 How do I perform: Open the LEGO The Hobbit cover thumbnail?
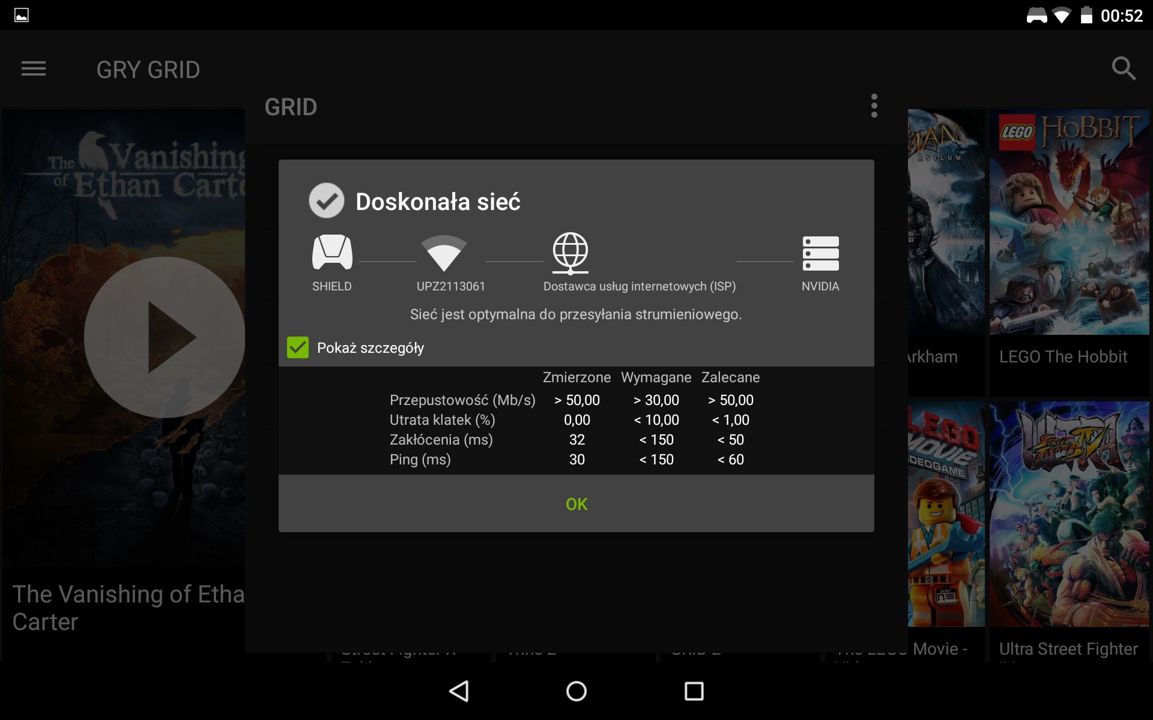pos(1070,222)
